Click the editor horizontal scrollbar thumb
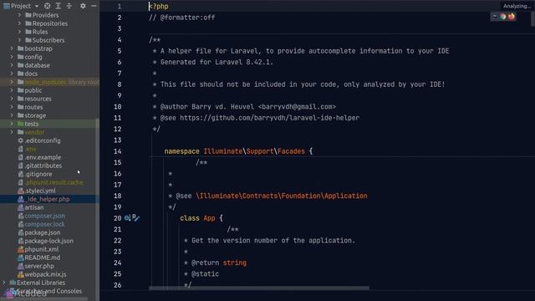This screenshot has width=535, height=301. pos(259,288)
